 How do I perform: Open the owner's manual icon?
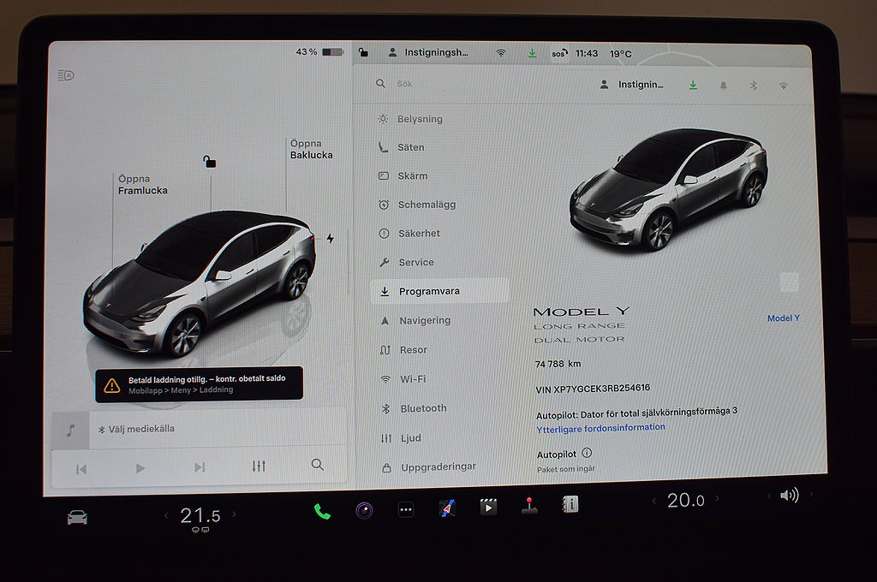pyautogui.click(x=570, y=504)
